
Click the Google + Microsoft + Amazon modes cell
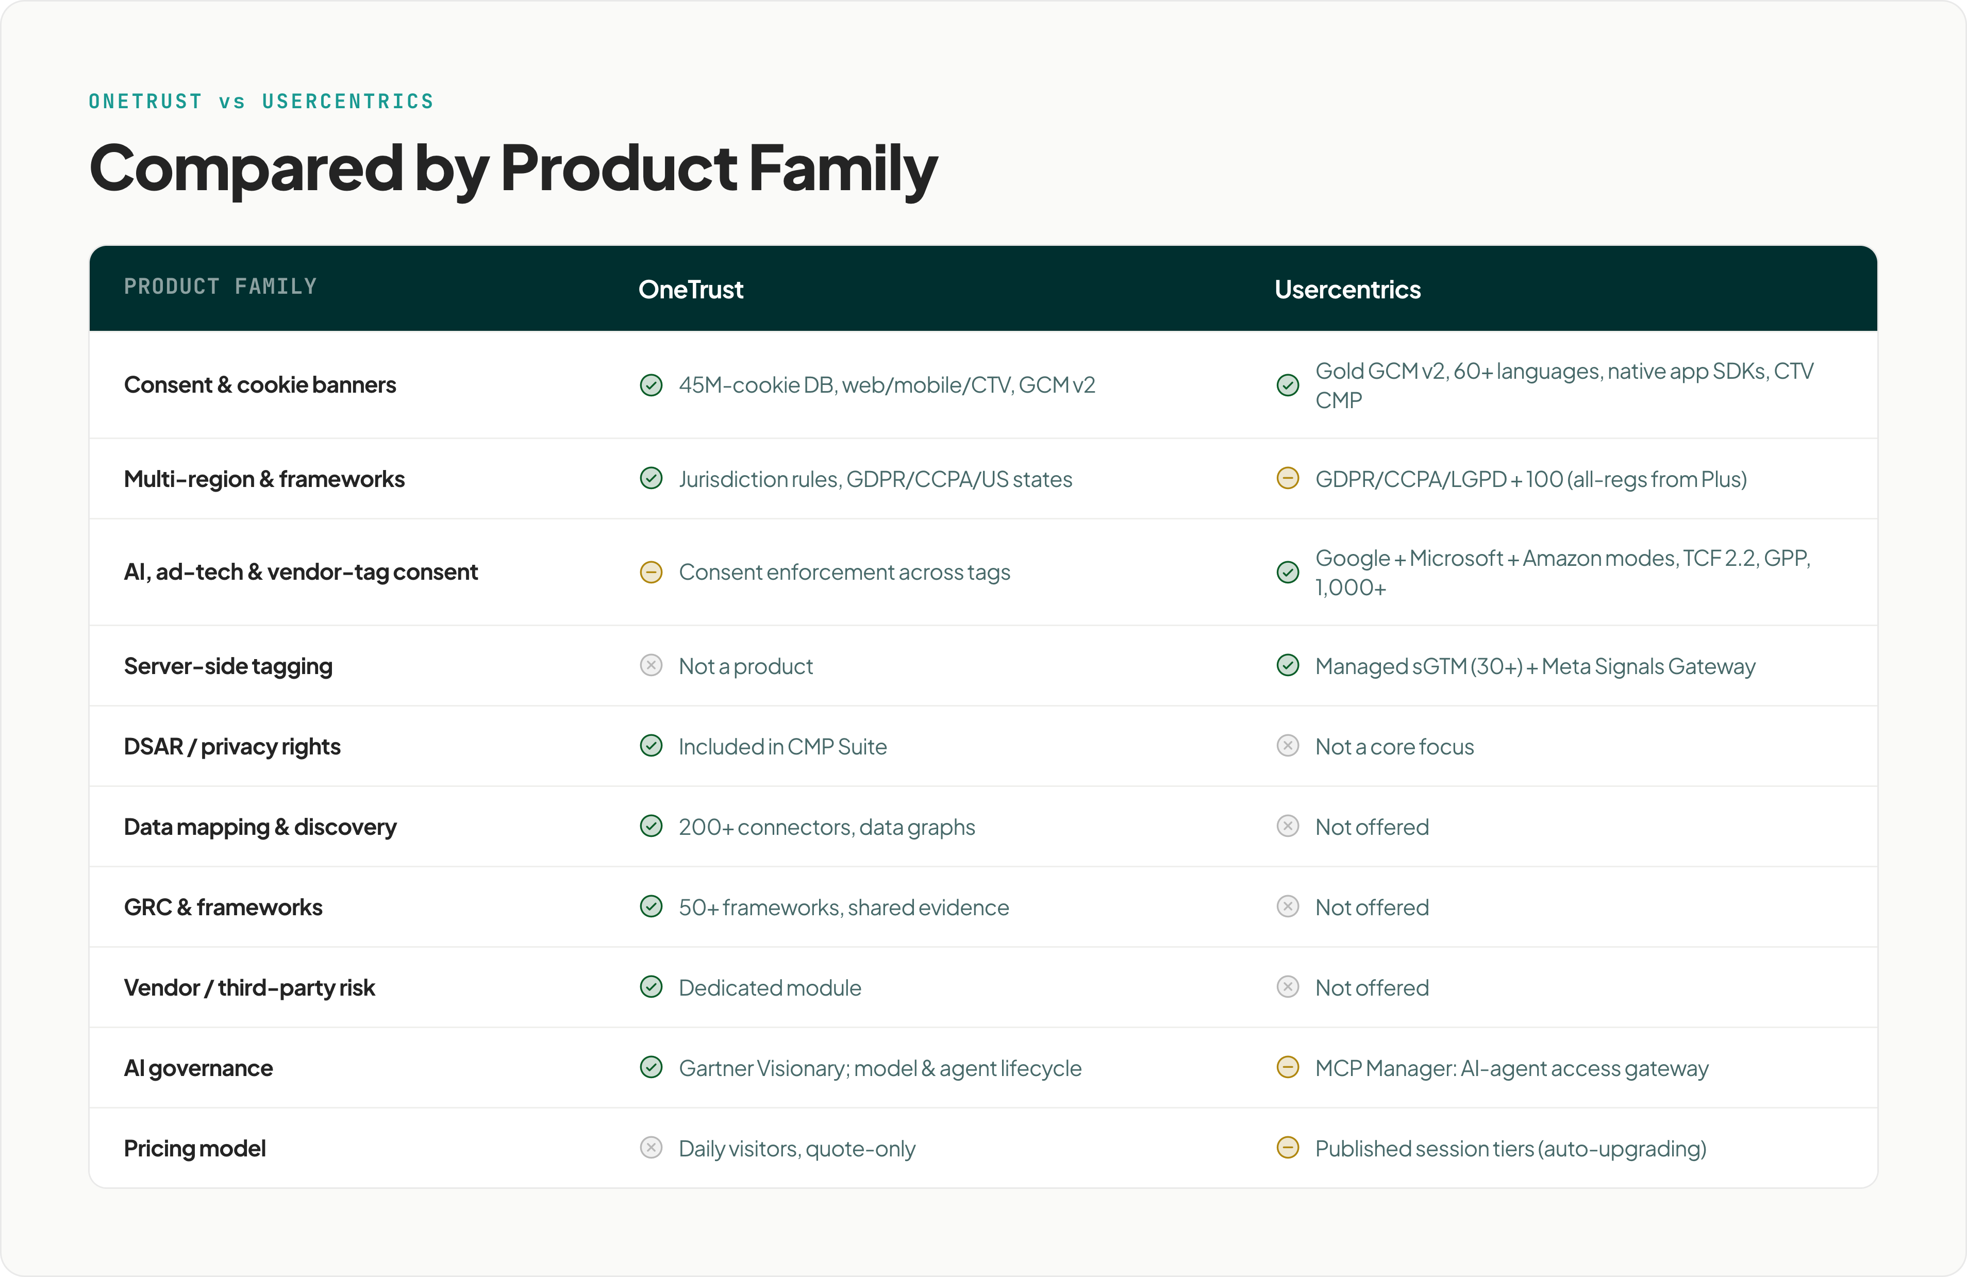click(1563, 573)
